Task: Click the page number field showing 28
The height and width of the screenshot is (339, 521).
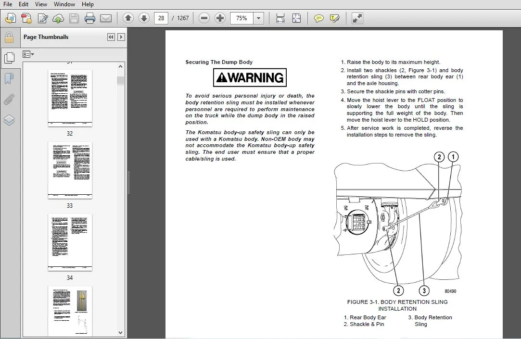Action: pyautogui.click(x=161, y=18)
